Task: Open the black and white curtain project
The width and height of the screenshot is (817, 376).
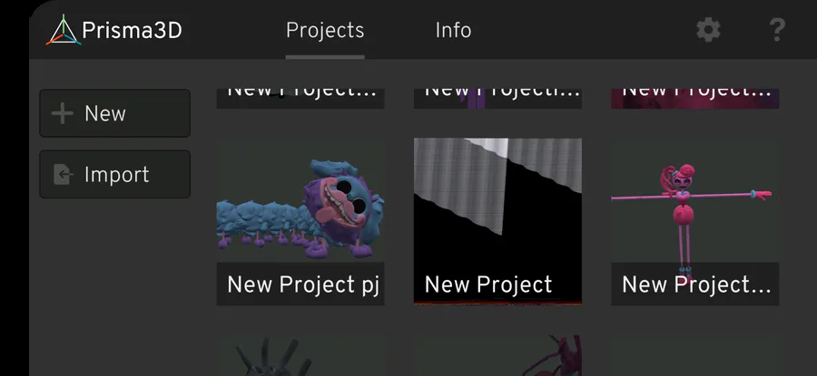Action: (x=497, y=201)
